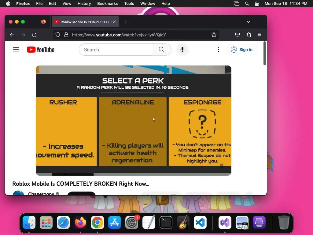
Task: Click the YouTube search magnifier button
Action: coord(162,50)
